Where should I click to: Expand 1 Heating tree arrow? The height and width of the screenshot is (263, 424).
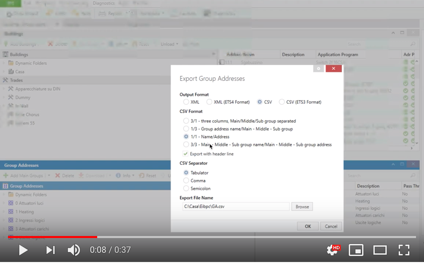click(4, 212)
